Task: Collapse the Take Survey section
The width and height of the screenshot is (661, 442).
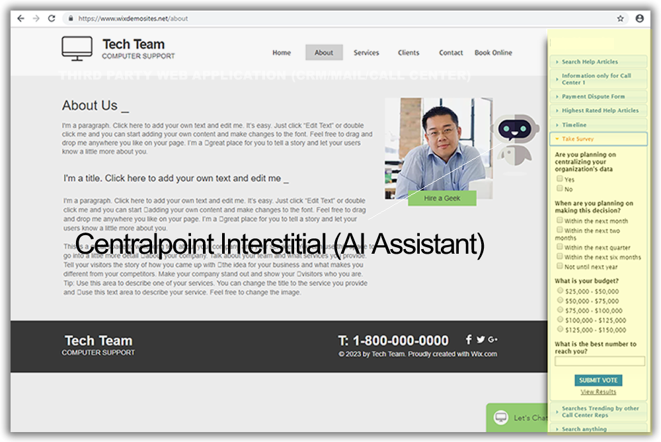Action: pos(578,139)
